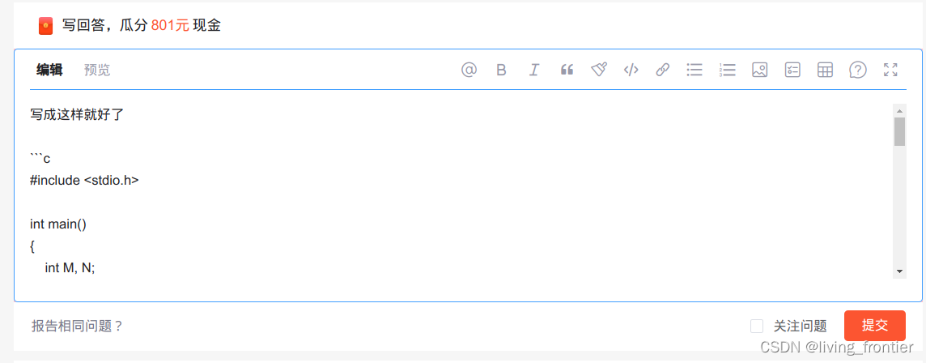Insert a code block with the </> icon

click(x=631, y=70)
